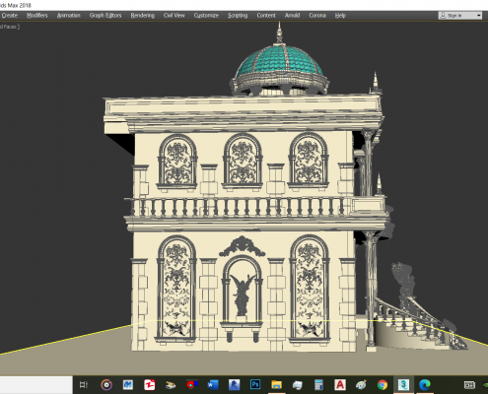The width and height of the screenshot is (488, 394).
Task: Open File Explorer from the taskbar
Action: tap(276, 384)
